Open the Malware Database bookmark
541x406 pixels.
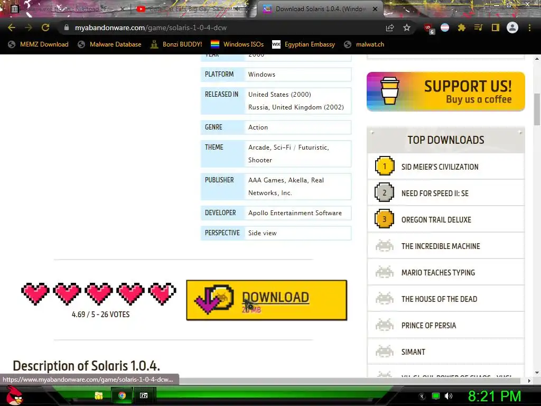110,44
